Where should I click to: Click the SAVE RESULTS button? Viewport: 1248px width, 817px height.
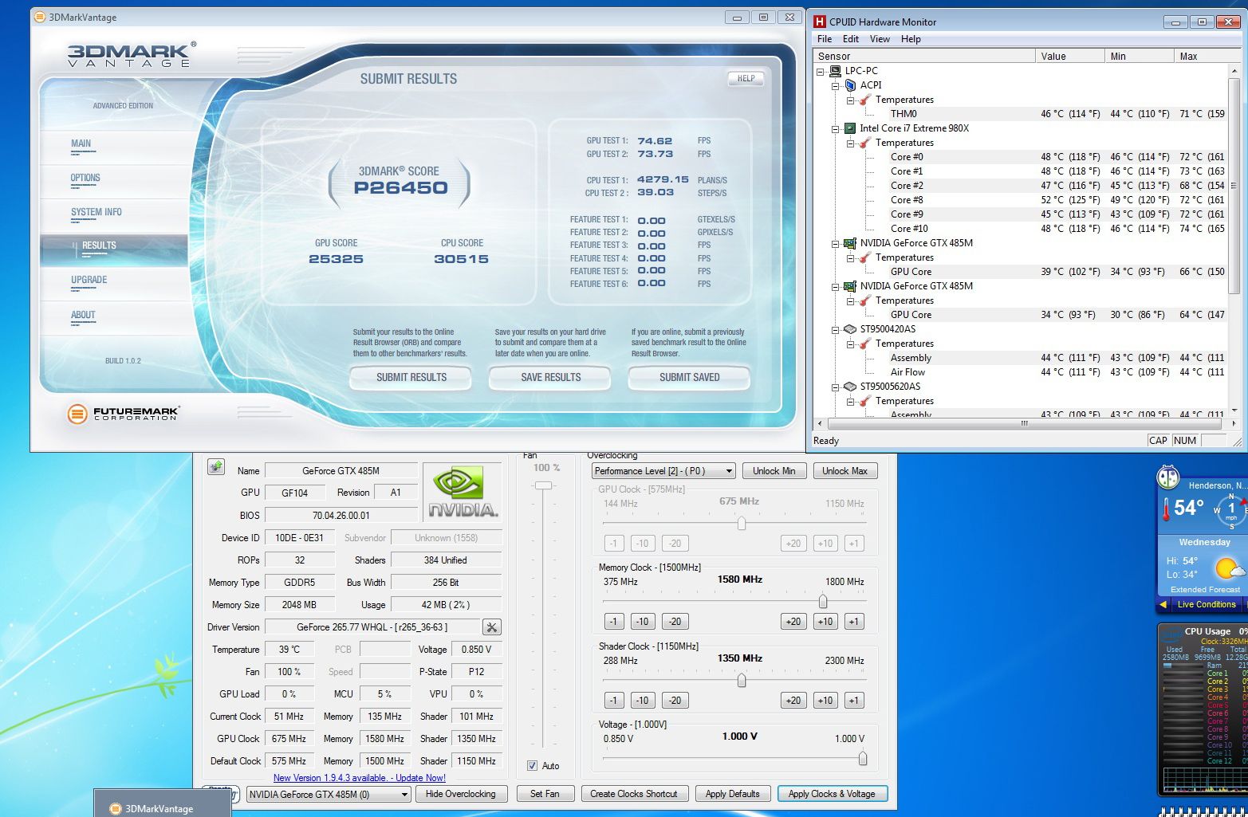550,377
